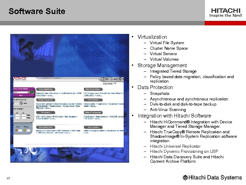Open Documentation section header
The height and width of the screenshot is (185, 246).
[93, 127]
